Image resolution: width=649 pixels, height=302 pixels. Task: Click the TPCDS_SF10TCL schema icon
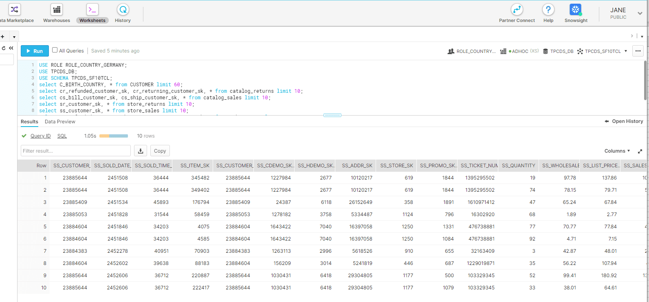click(580, 51)
